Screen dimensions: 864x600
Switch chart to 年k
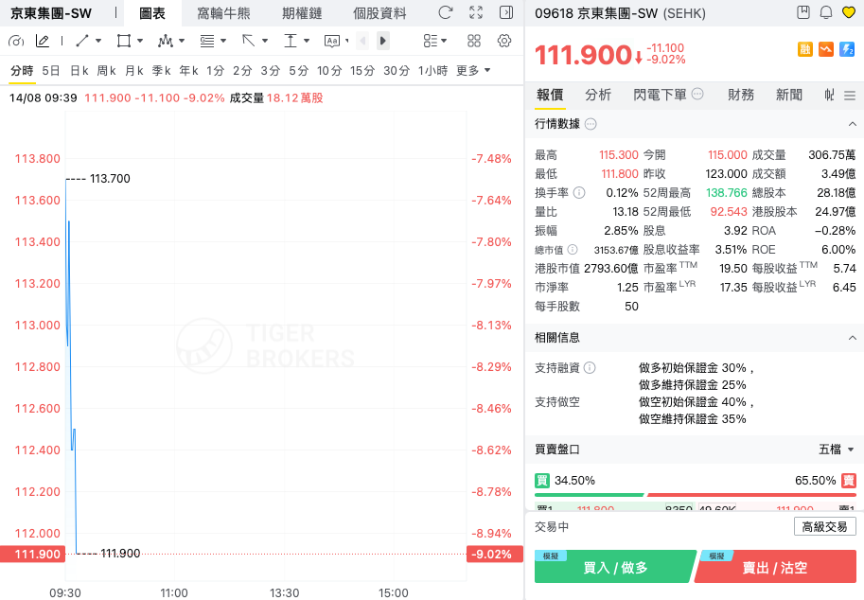188,71
